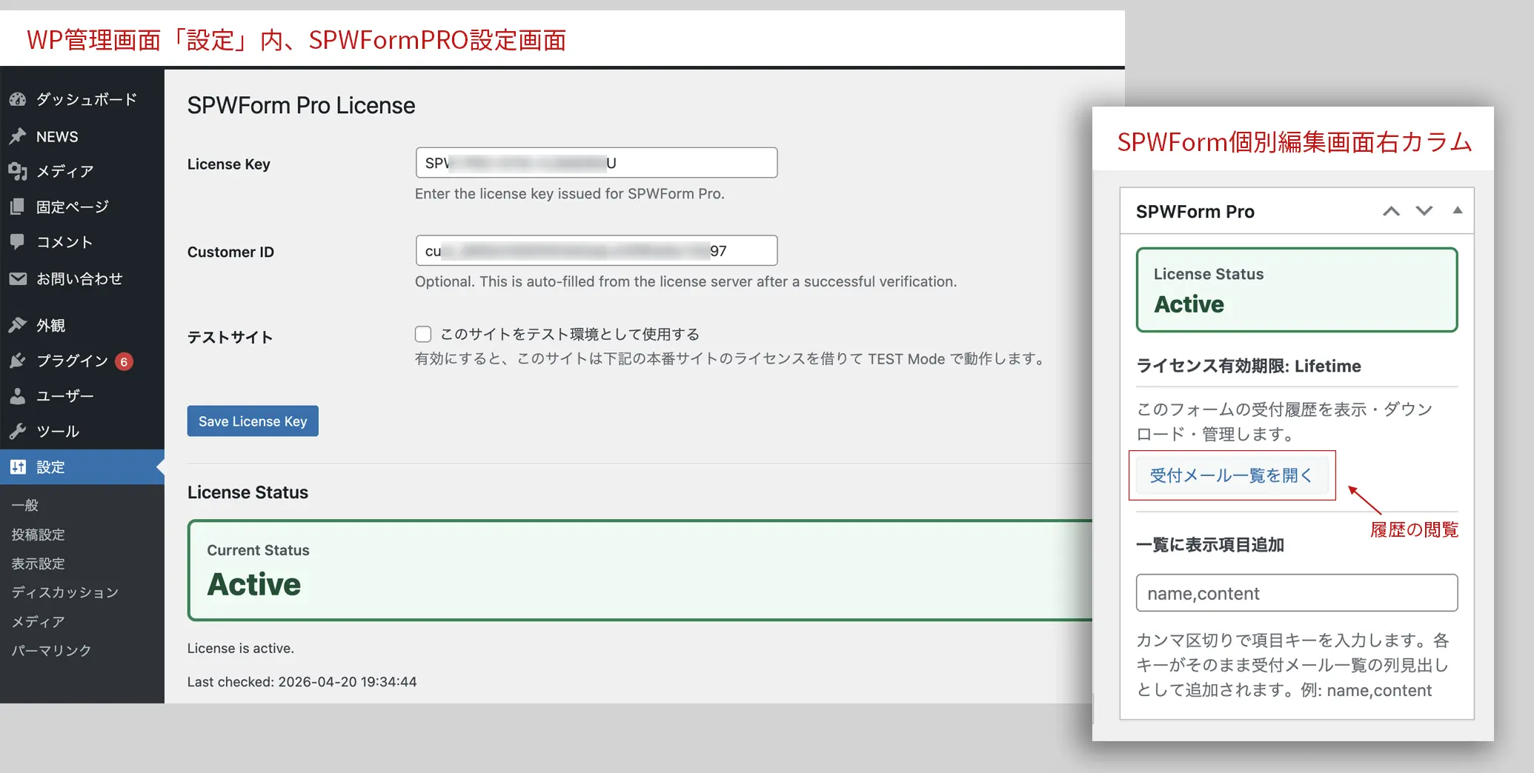Click the コメント speech bubble icon

(x=18, y=242)
